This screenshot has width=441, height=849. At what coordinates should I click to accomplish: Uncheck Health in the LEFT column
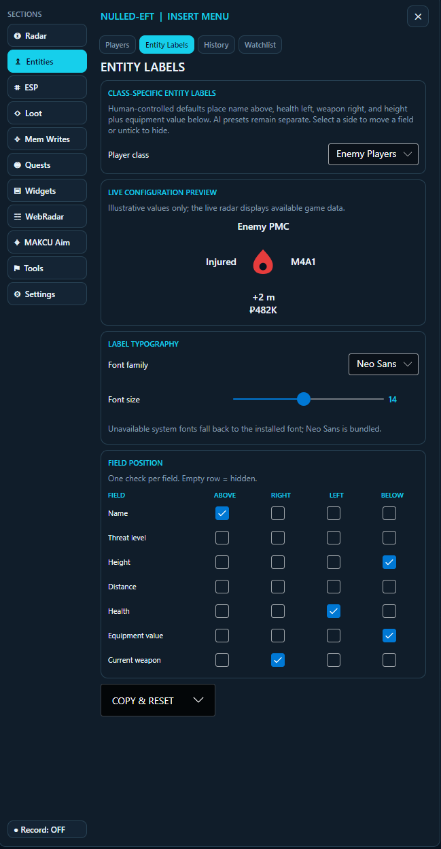334,611
